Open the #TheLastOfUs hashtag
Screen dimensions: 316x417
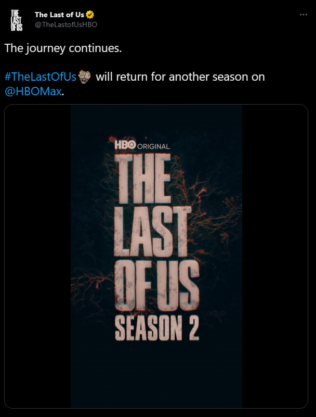tap(40, 77)
